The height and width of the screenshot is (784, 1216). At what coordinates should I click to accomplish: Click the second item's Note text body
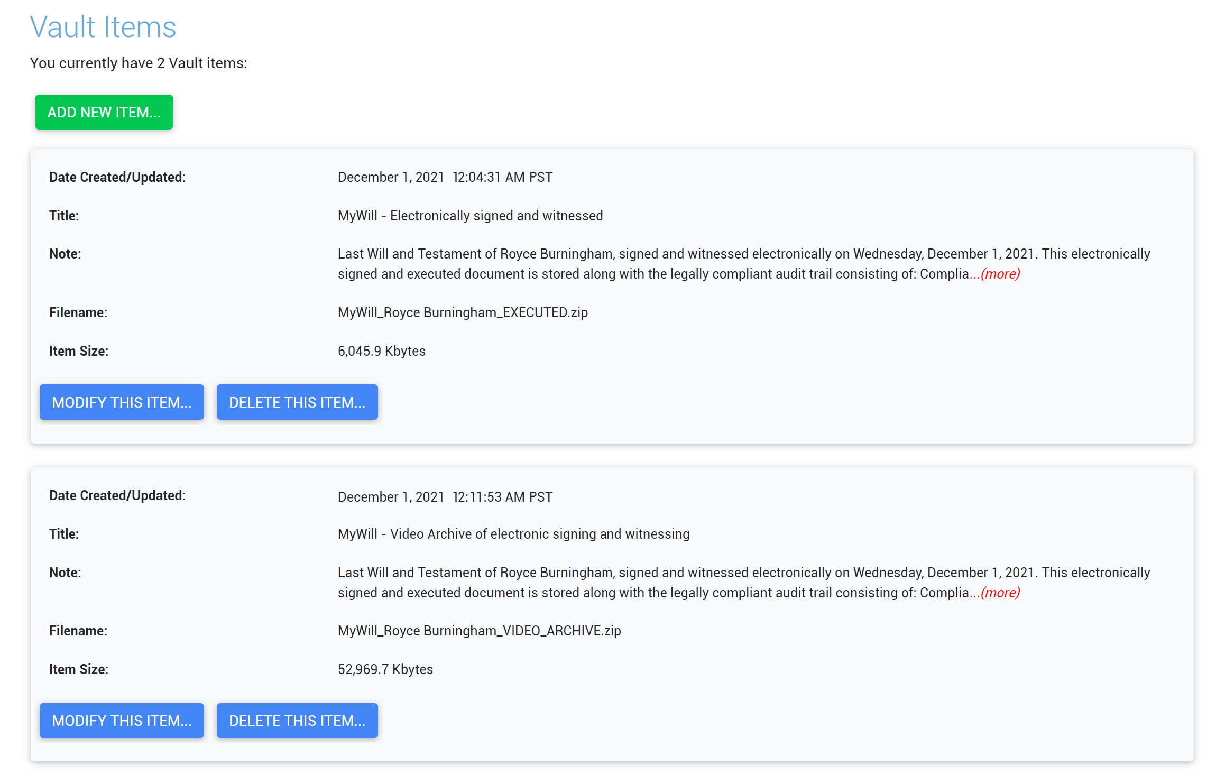[x=744, y=583]
